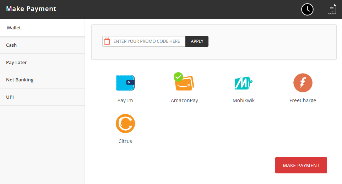Choose the FreeCharge wallet icon

pyautogui.click(x=303, y=83)
